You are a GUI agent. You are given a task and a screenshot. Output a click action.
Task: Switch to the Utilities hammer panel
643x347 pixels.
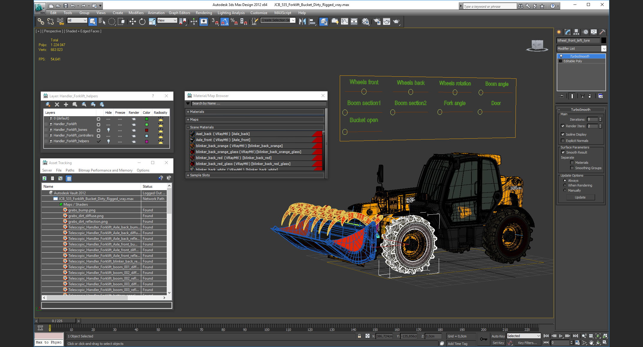(602, 32)
